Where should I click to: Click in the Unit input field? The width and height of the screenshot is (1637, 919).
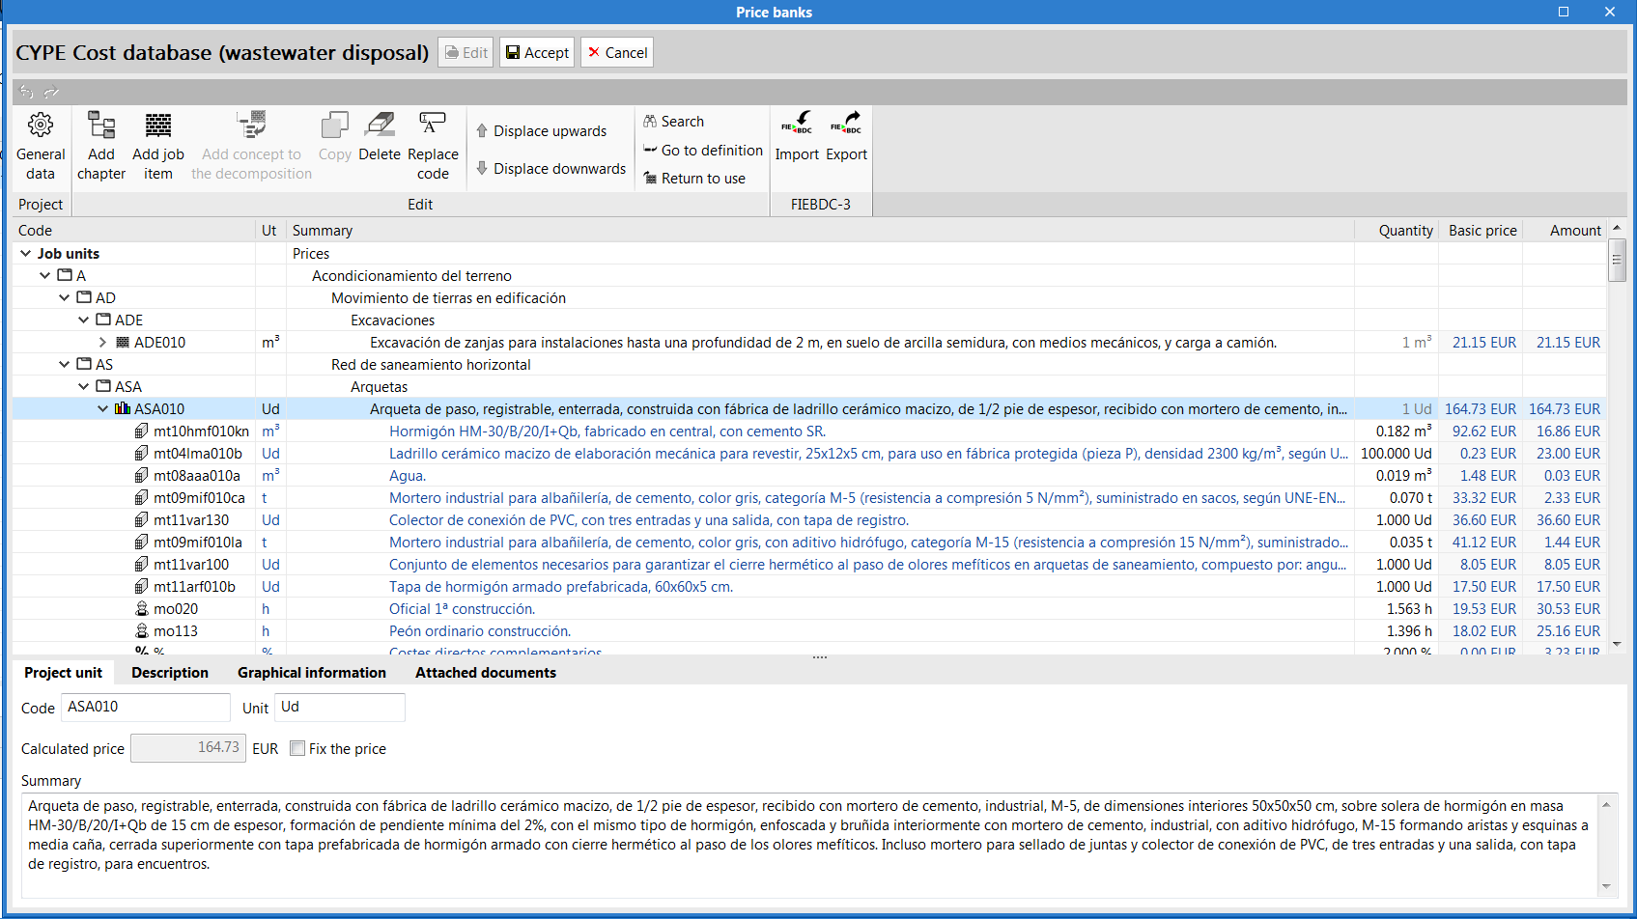pyautogui.click(x=339, y=707)
